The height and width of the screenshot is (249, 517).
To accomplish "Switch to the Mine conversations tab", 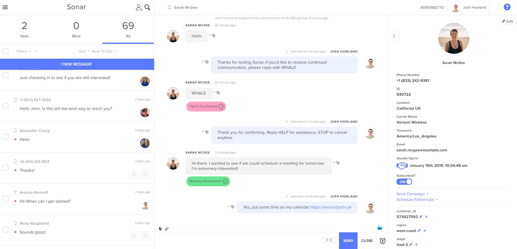I will [76, 30].
